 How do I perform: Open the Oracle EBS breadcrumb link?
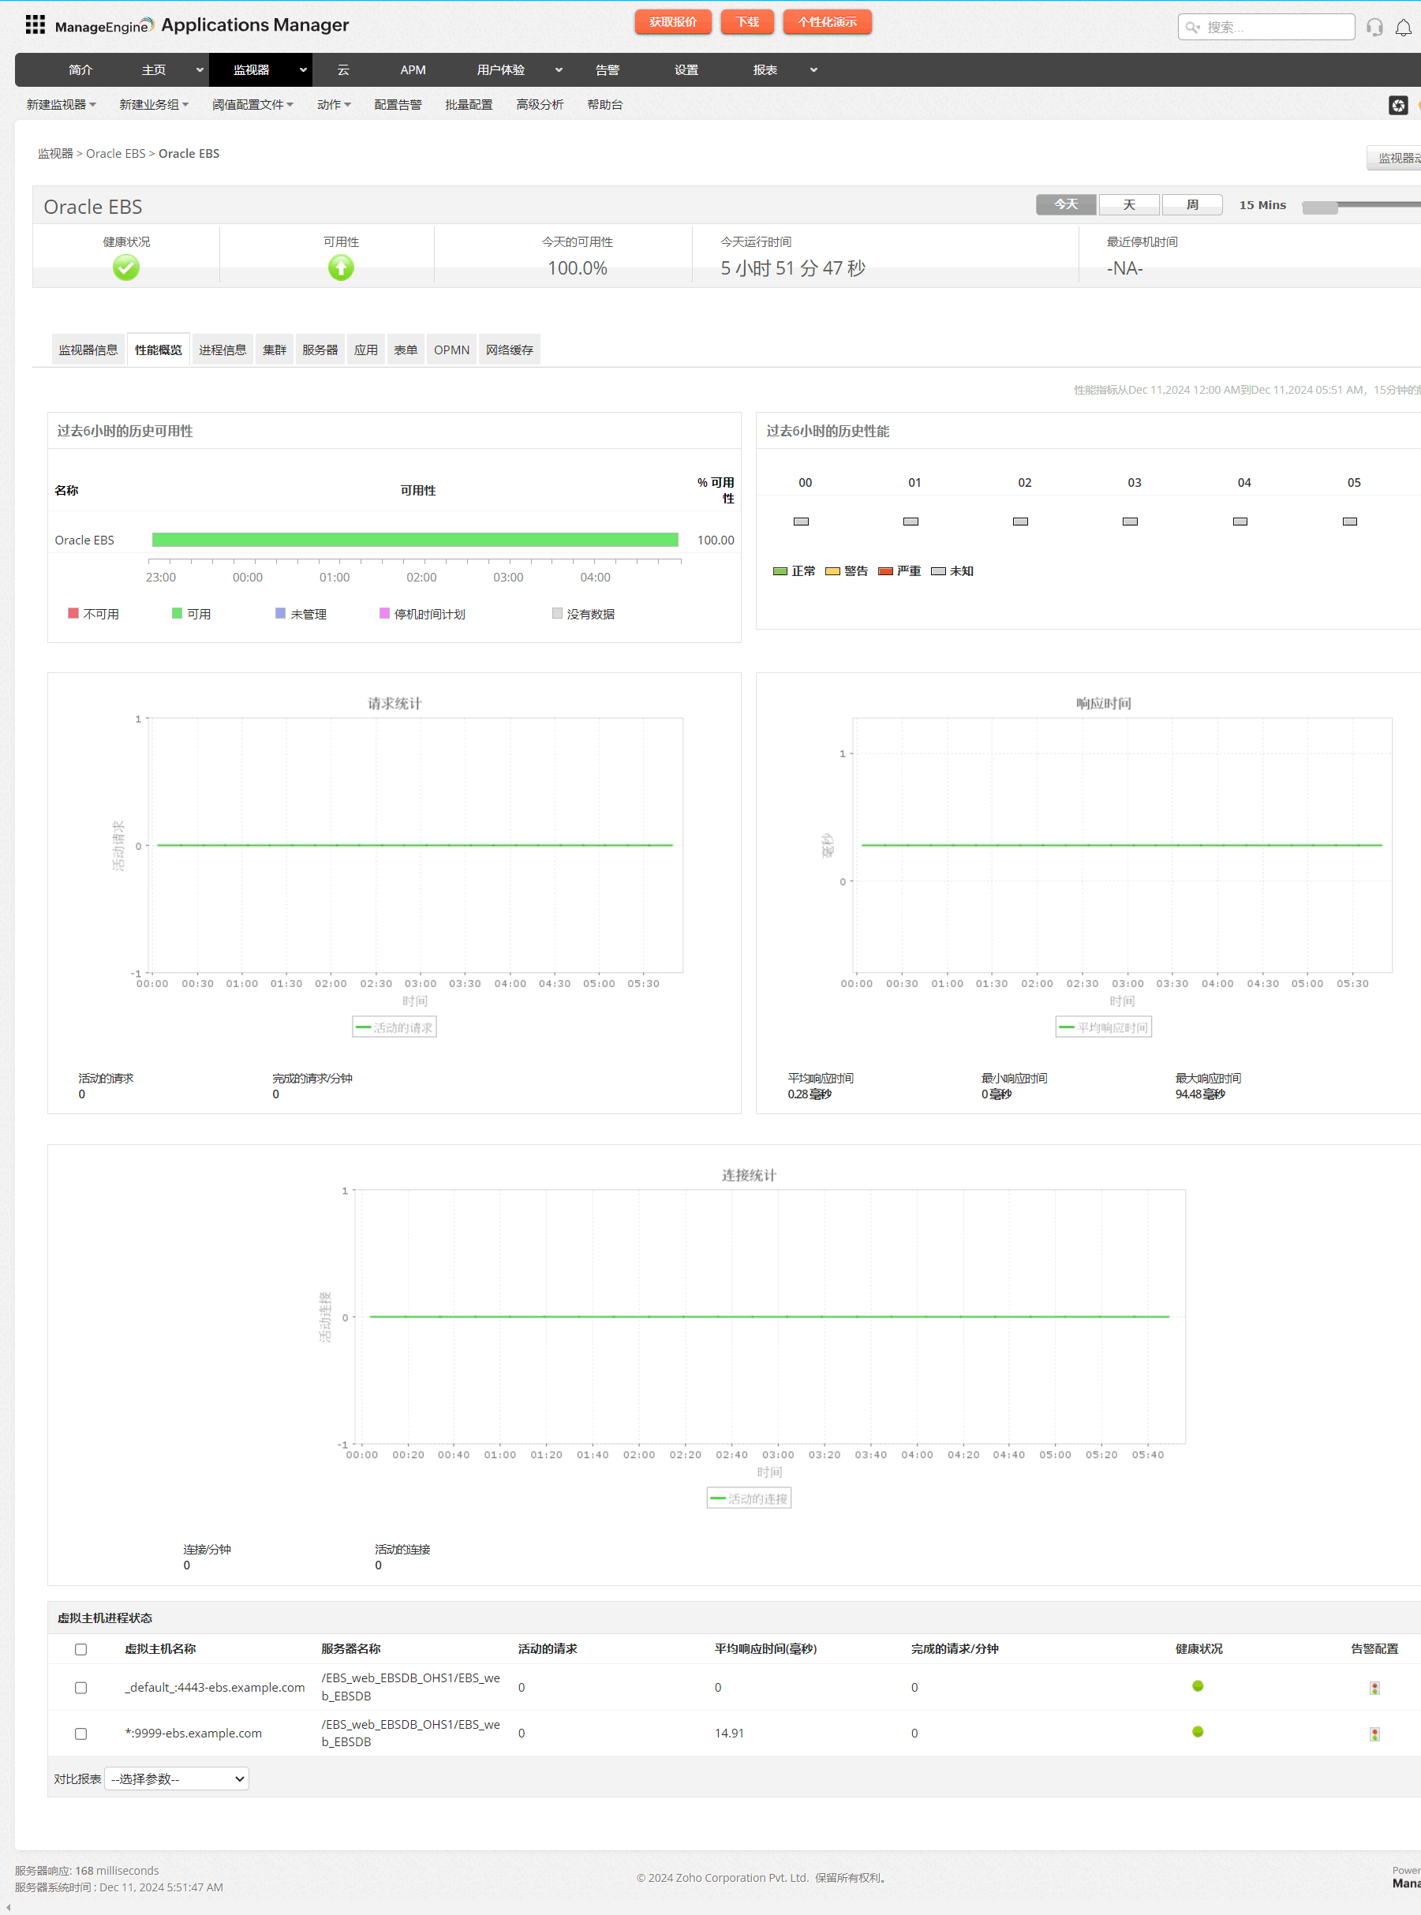click(x=115, y=153)
